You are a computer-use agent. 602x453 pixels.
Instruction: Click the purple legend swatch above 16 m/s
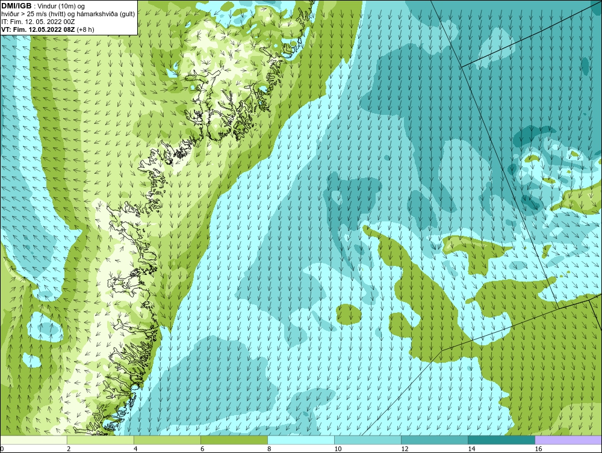coord(568,440)
